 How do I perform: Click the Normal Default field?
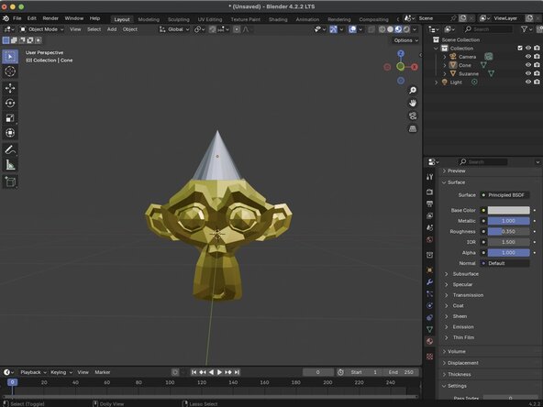point(504,263)
